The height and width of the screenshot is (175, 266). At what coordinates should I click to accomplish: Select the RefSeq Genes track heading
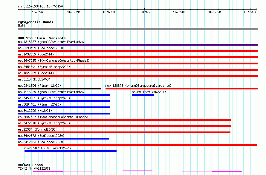point(30,165)
